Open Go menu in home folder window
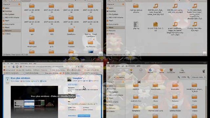 [x=123, y=66]
